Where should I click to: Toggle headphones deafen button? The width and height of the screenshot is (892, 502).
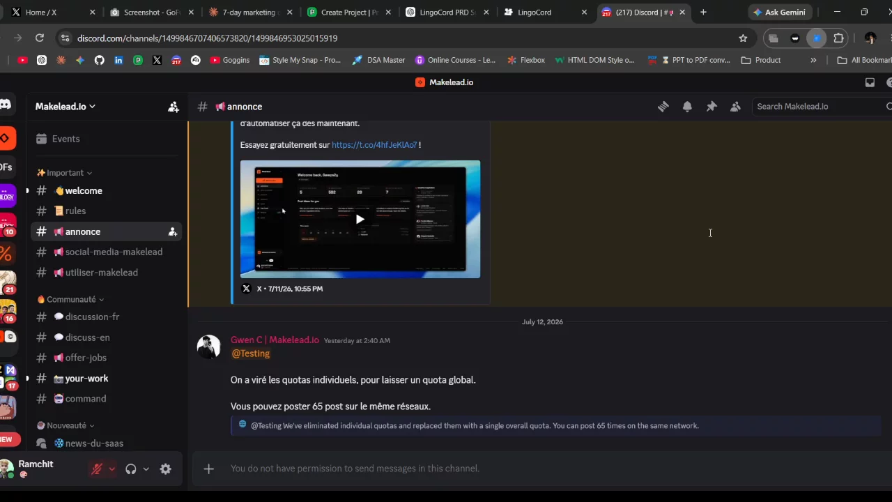(130, 469)
